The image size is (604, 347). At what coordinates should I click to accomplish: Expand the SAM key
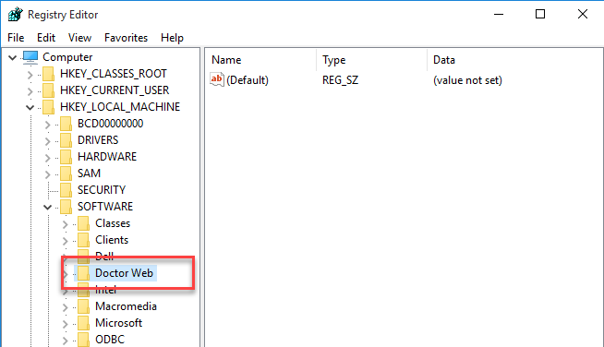coord(48,174)
